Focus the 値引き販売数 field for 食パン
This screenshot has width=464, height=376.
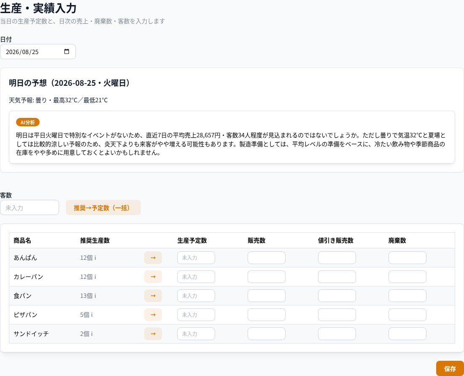pyautogui.click(x=337, y=296)
